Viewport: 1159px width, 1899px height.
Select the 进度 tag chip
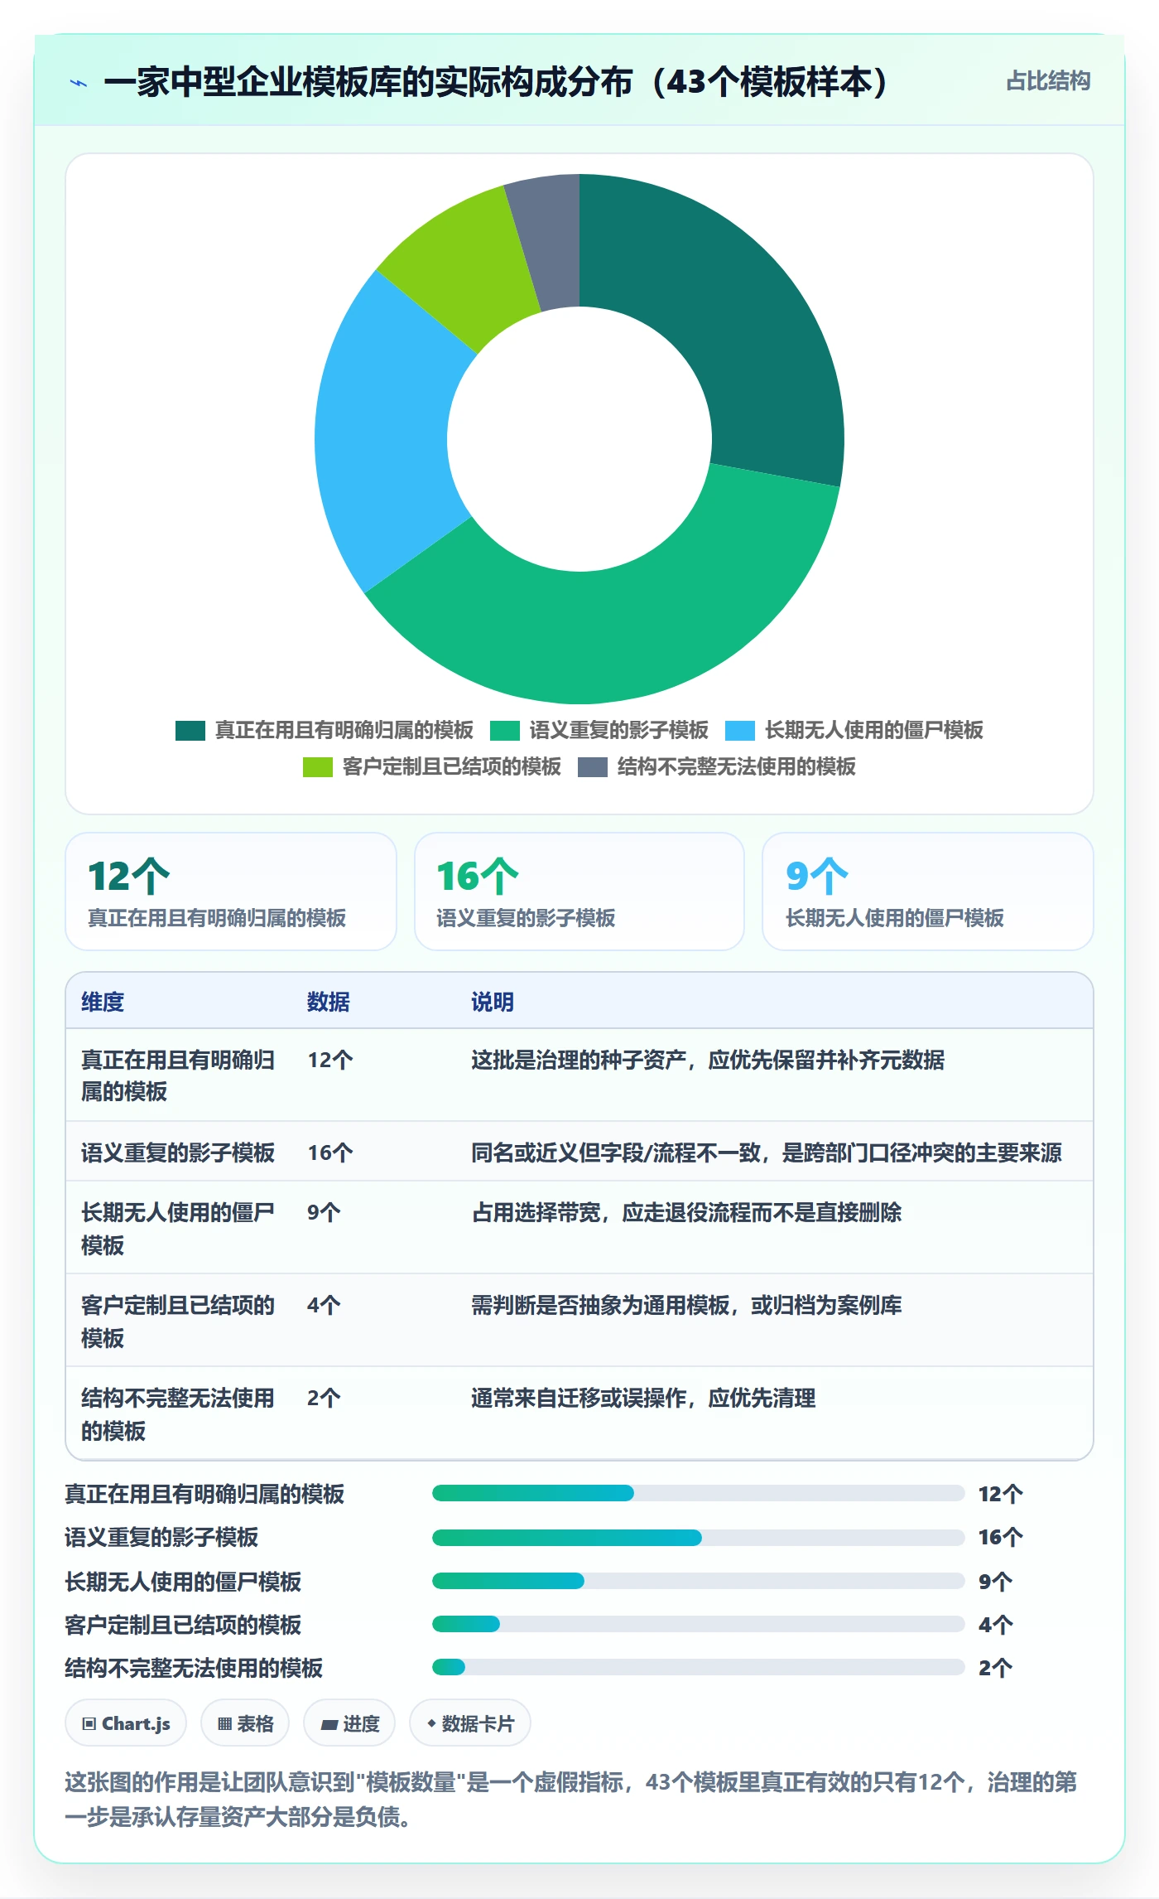pyautogui.click(x=349, y=1723)
